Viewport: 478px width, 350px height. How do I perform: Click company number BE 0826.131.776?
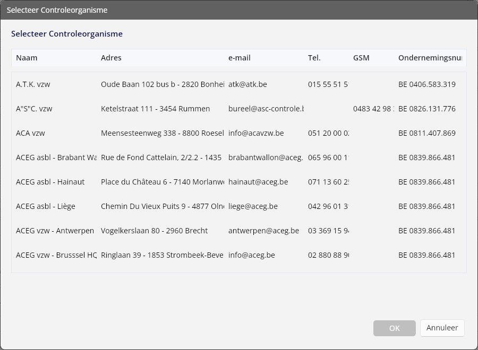[427, 109]
